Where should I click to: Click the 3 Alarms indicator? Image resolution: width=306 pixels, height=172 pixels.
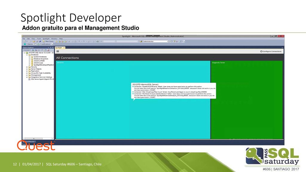tap(28, 44)
